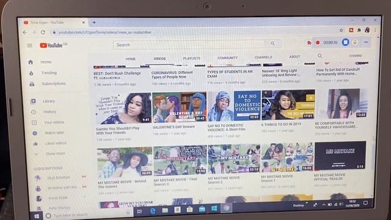
Task: Click the browser address bar URL
Action: (104, 32)
